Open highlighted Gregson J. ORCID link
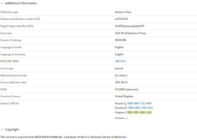Image resolution: width=197 pixels, height=140 pixels. click(x=139, y=112)
